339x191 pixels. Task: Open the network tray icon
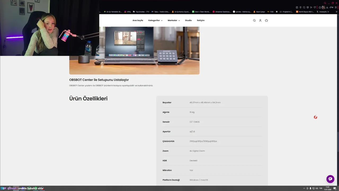(x=314, y=188)
